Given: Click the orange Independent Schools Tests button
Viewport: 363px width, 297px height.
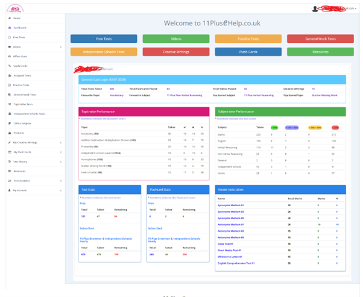Looking at the screenshot, I should point(104,52).
